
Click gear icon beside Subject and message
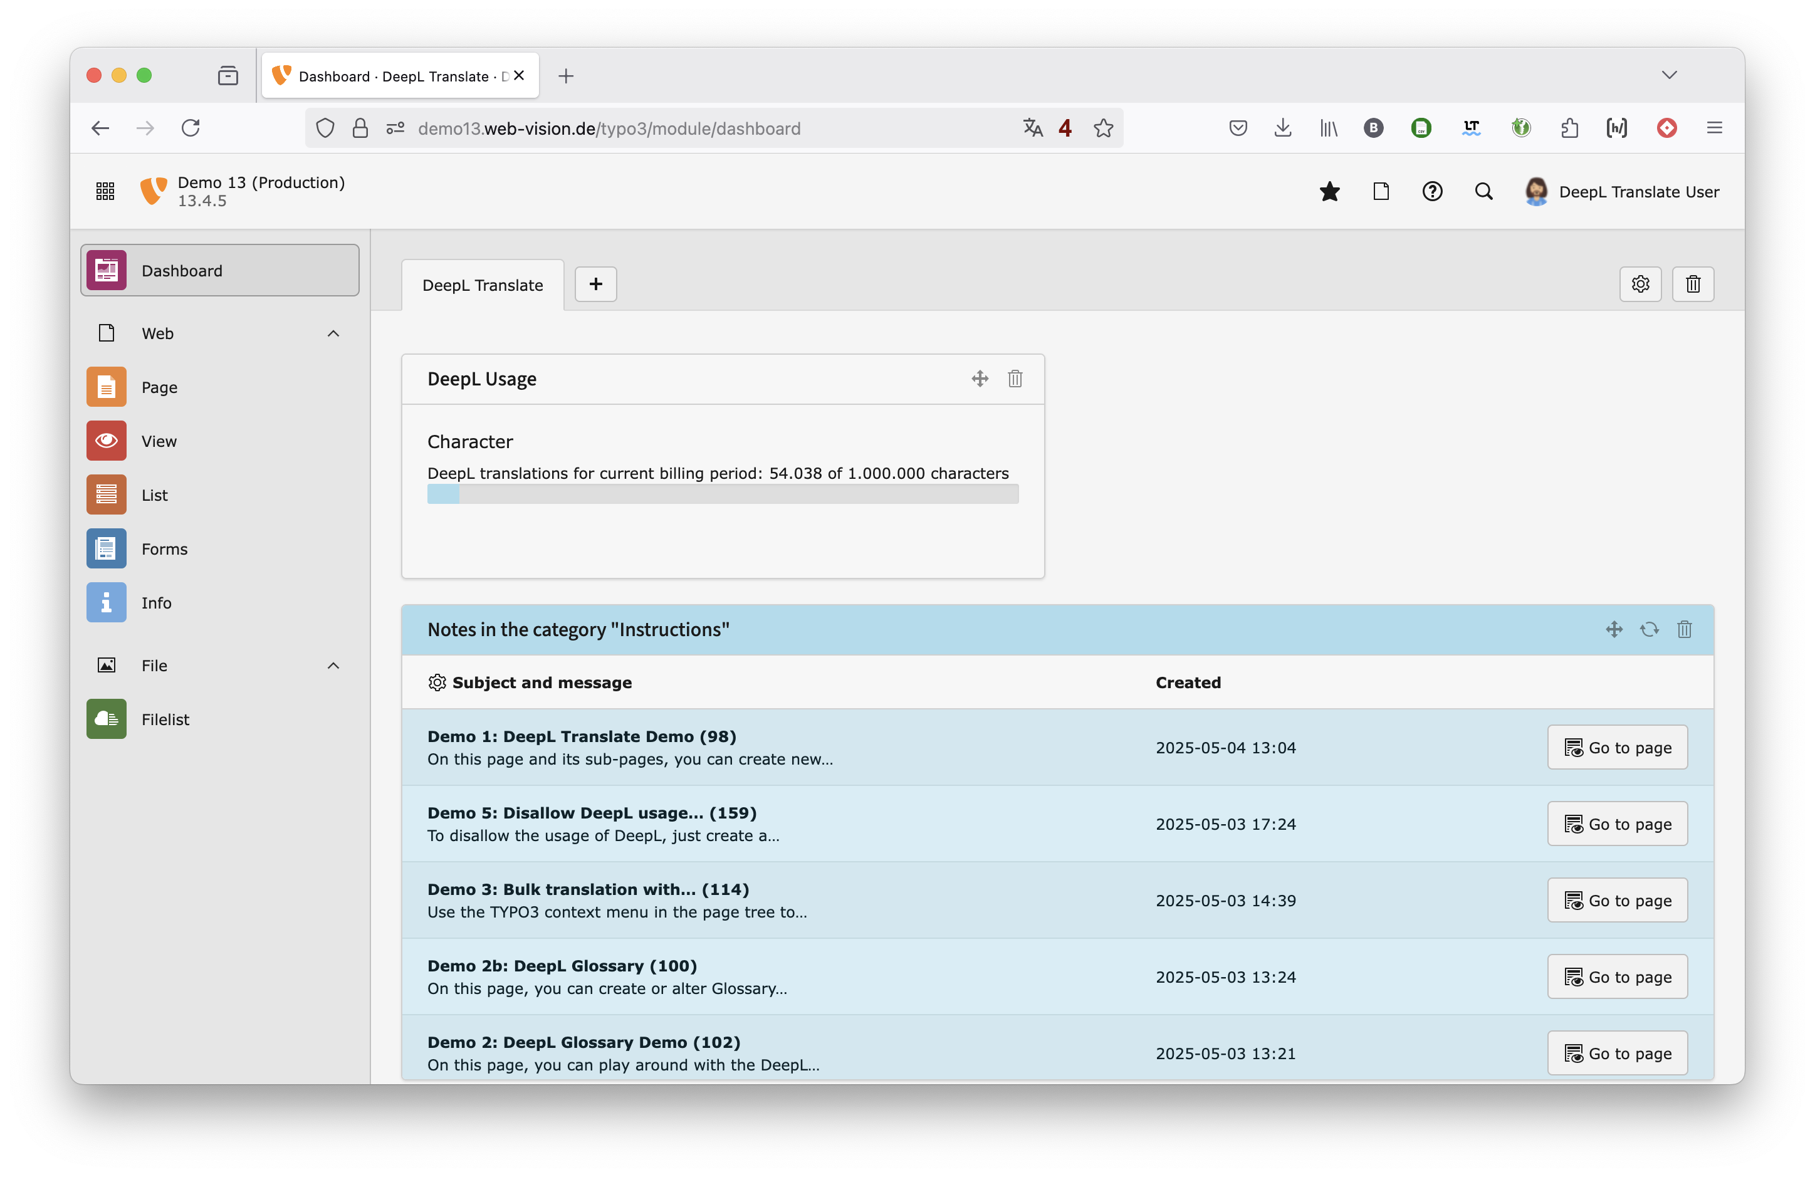pyautogui.click(x=437, y=683)
